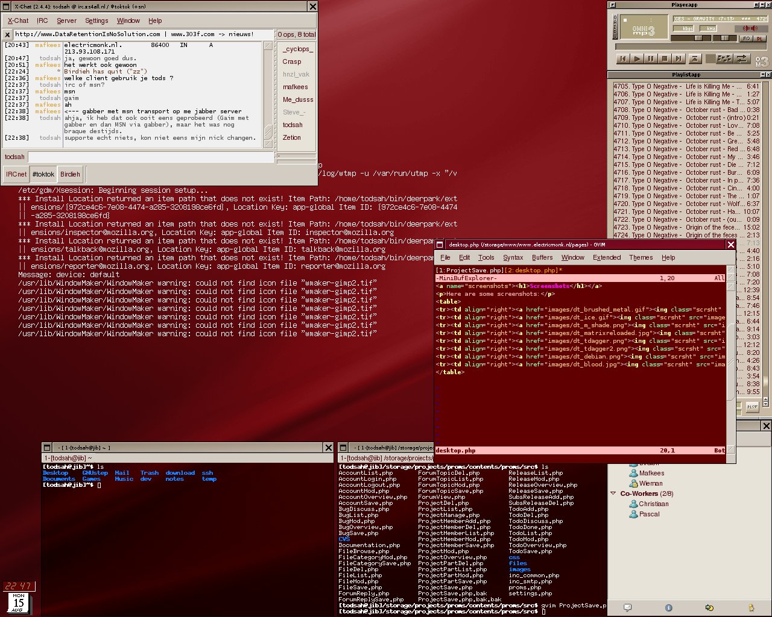Image resolution: width=772 pixels, height=617 pixels.
Task: Collapse the Co-Workers group in buddy list
Action: (613, 493)
